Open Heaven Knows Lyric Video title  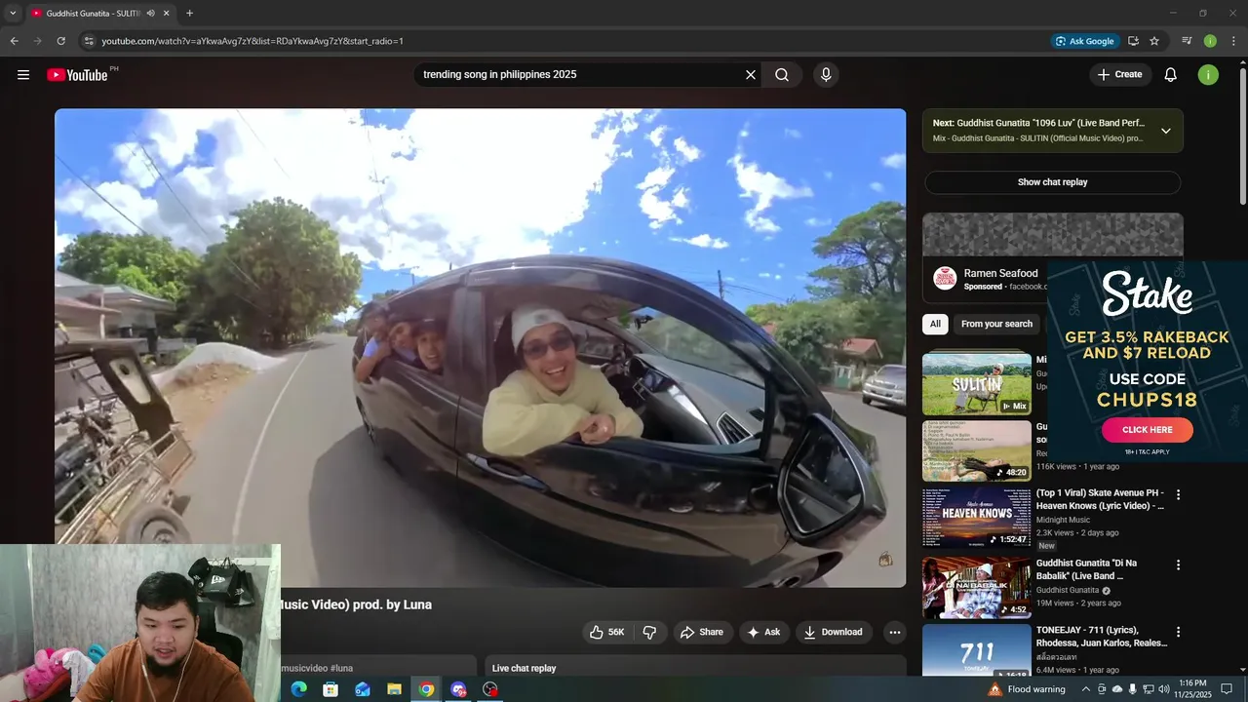[x=1100, y=500]
